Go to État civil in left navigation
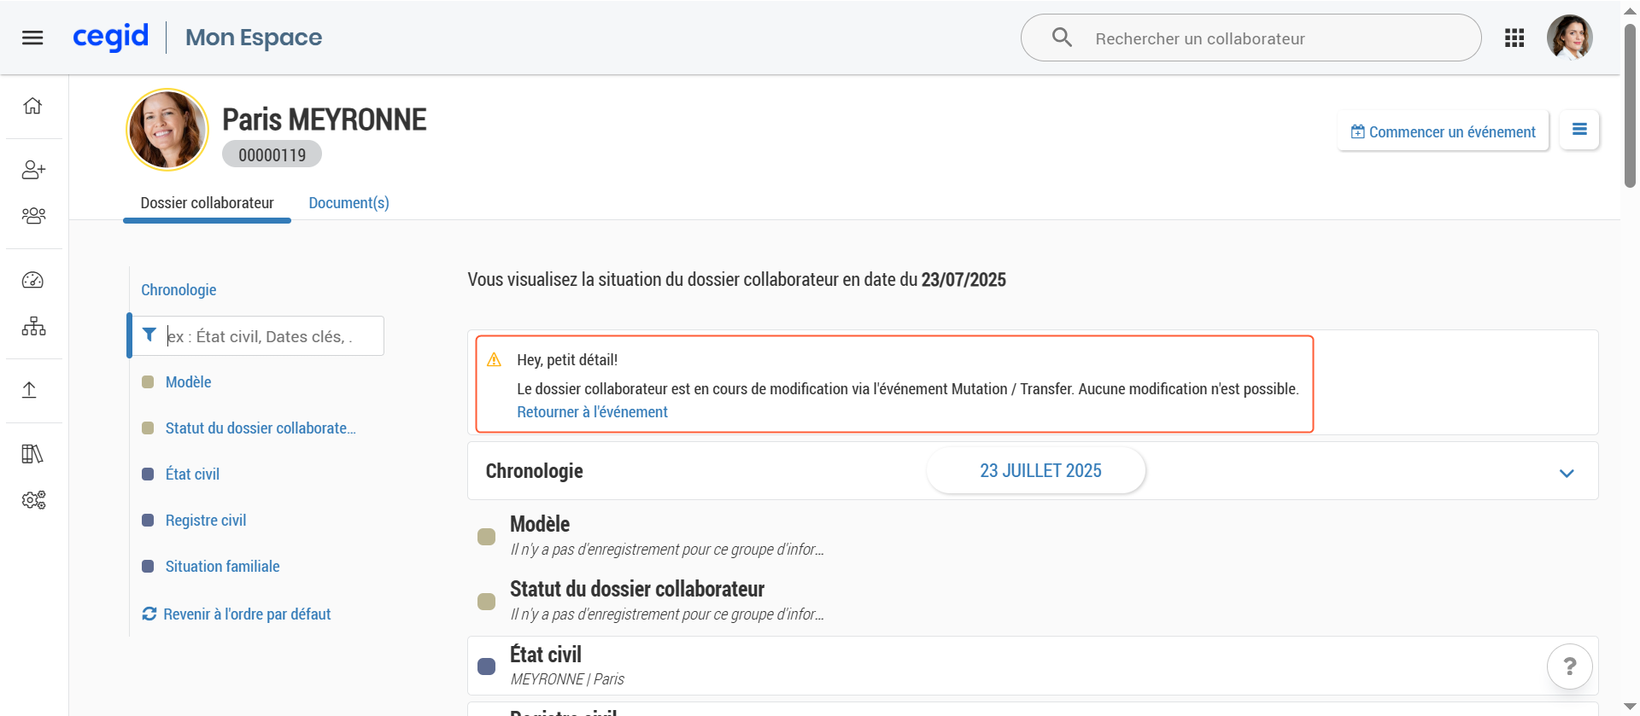Image resolution: width=1640 pixels, height=716 pixels. [192, 474]
